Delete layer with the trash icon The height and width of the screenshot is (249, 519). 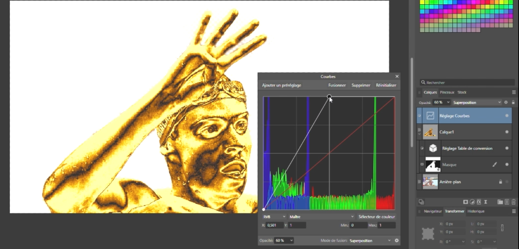click(514, 202)
